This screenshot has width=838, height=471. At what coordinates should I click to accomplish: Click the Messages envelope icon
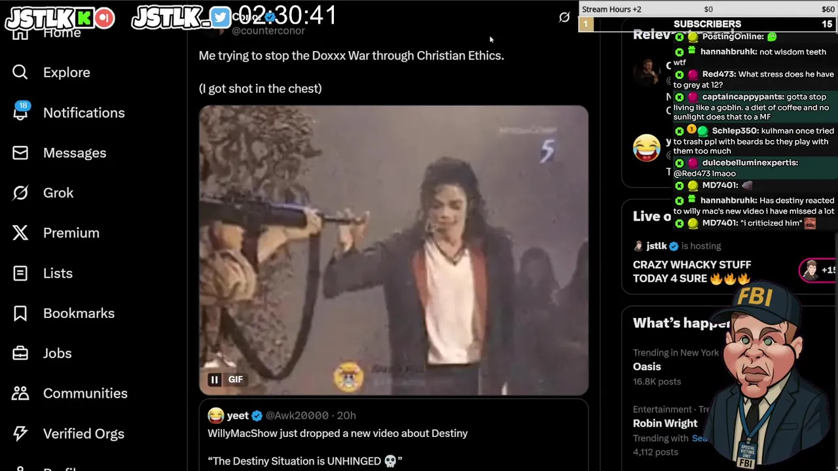tap(20, 152)
